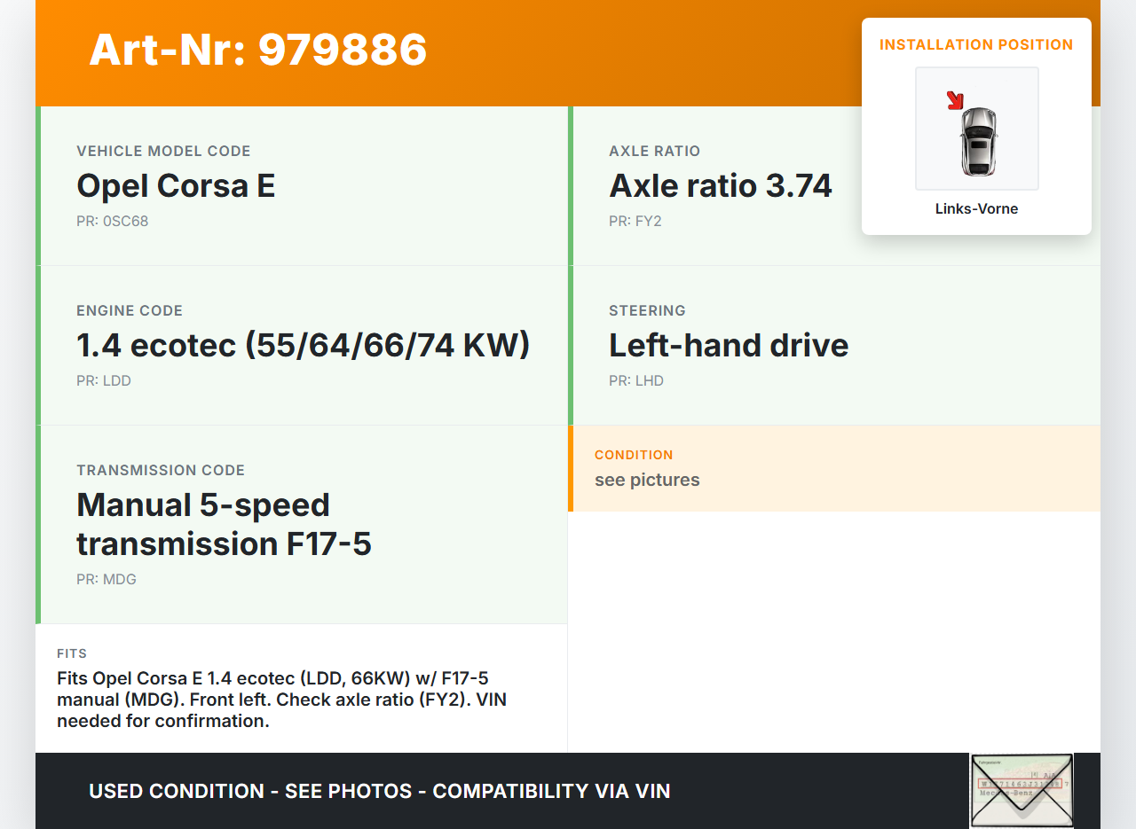The width and height of the screenshot is (1136, 829).
Task: Click the 'Used condition' footer banner text
Action: tap(379, 791)
